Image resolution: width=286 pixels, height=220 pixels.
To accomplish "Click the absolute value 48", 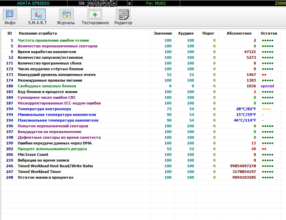I will pyautogui.click(x=254, y=149).
